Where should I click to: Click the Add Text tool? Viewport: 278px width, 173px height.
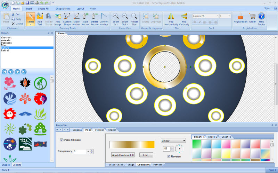(40, 18)
